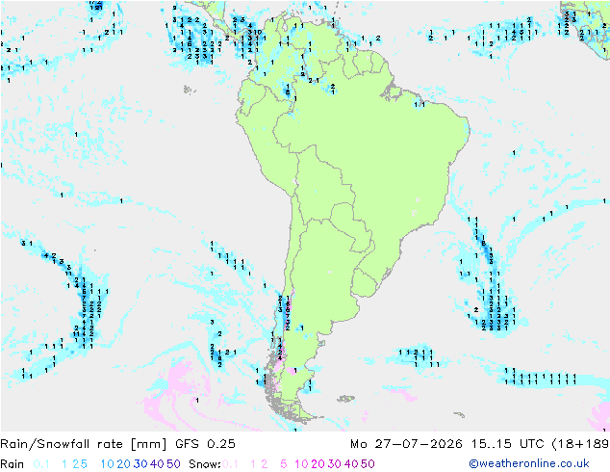Click the Tierra del Fuego area

click(298, 413)
